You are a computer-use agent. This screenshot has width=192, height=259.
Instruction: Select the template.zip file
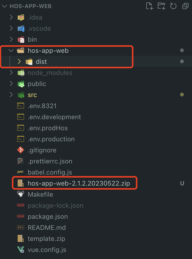(x=46, y=239)
